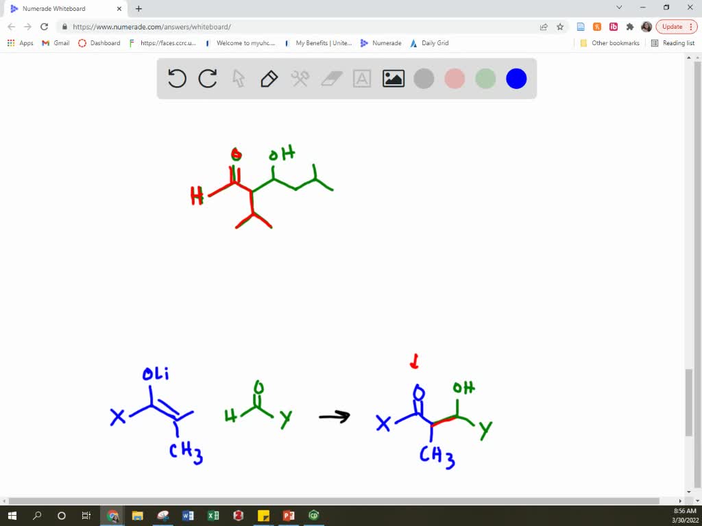Open a new browser tab
This screenshot has width=702, height=526.
coord(138,9)
